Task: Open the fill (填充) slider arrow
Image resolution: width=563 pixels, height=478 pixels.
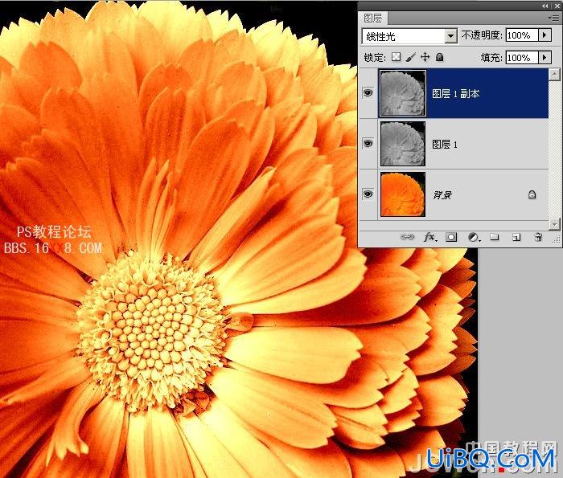Action: click(545, 57)
